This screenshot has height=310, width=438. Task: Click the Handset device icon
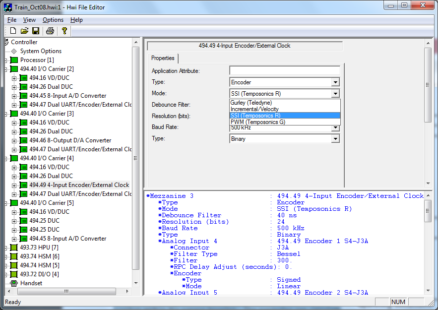pos(14,283)
